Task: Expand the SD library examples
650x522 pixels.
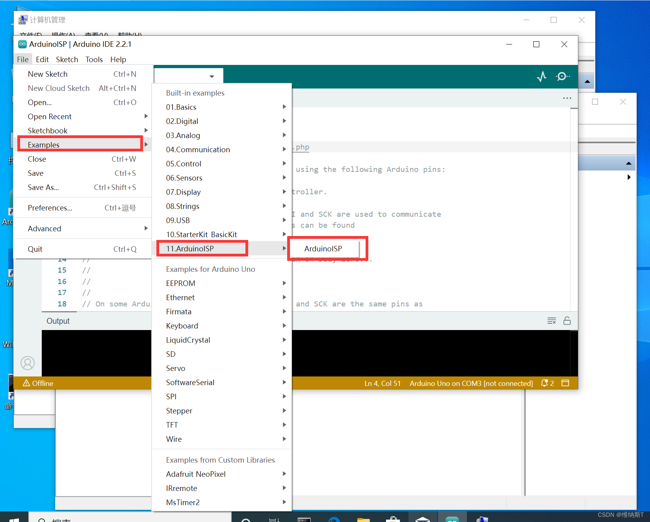Action: tap(222, 354)
